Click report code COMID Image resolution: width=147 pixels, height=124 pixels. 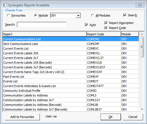pos(104,91)
